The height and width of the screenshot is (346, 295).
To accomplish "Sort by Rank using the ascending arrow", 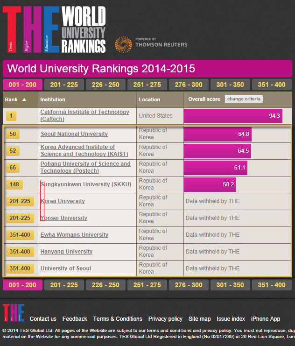I will coord(24,99).
